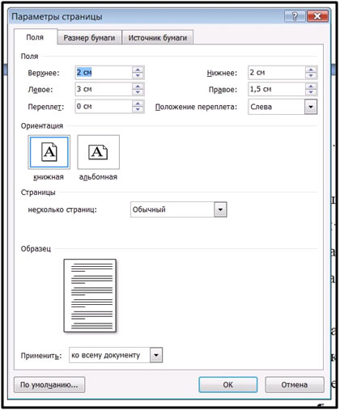Click the help question mark button
This screenshot has height=410, width=340.
point(295,16)
